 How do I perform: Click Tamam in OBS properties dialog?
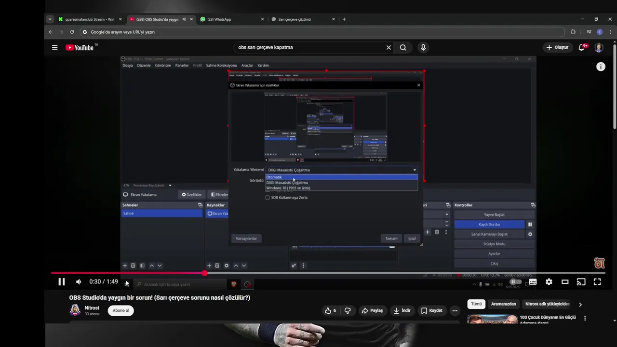click(391, 239)
